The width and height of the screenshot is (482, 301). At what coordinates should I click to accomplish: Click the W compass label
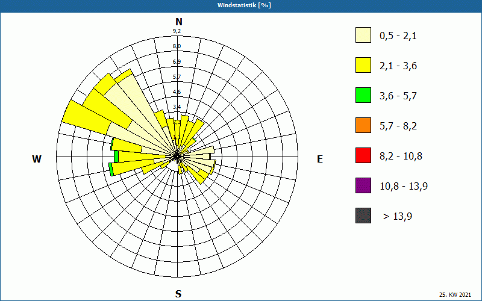tap(37, 159)
